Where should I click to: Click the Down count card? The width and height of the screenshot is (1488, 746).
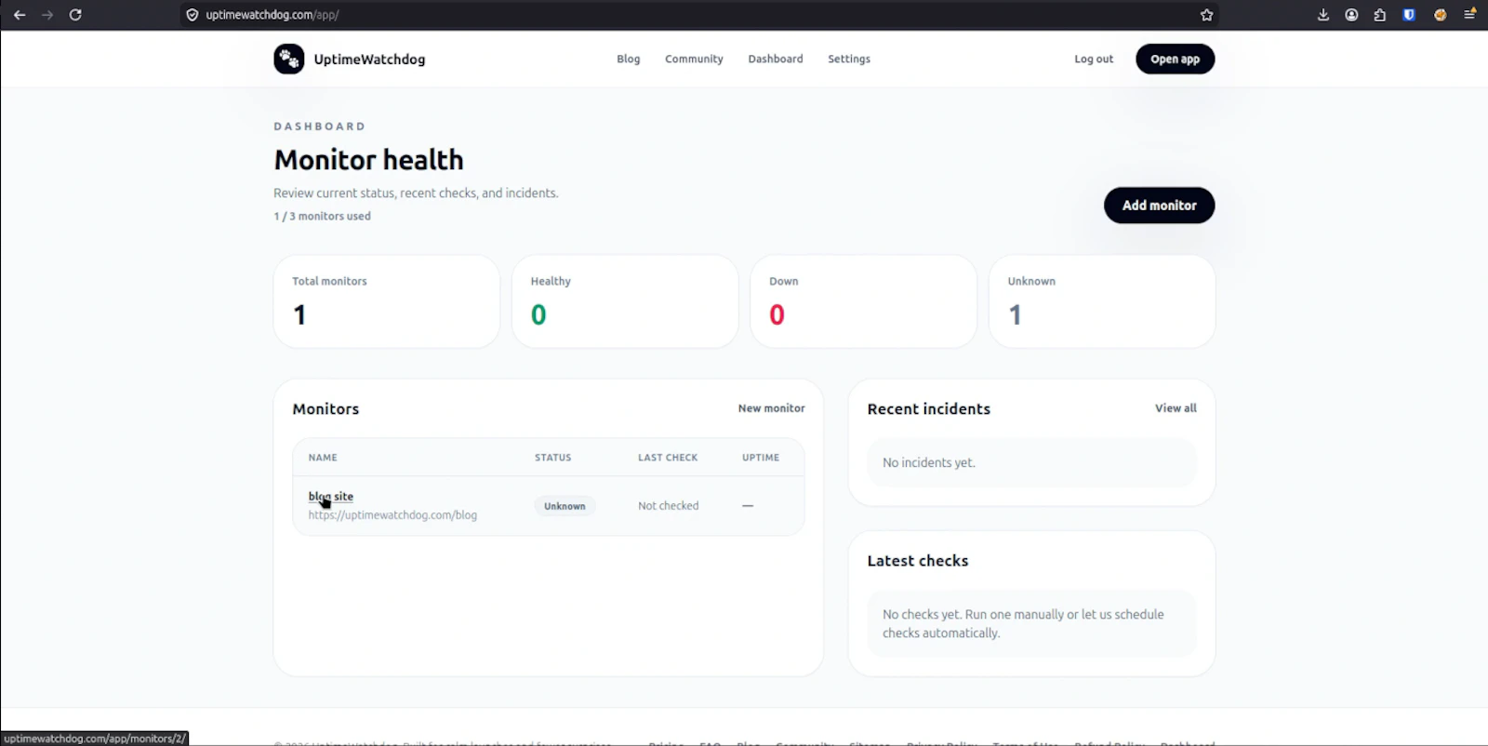point(864,301)
